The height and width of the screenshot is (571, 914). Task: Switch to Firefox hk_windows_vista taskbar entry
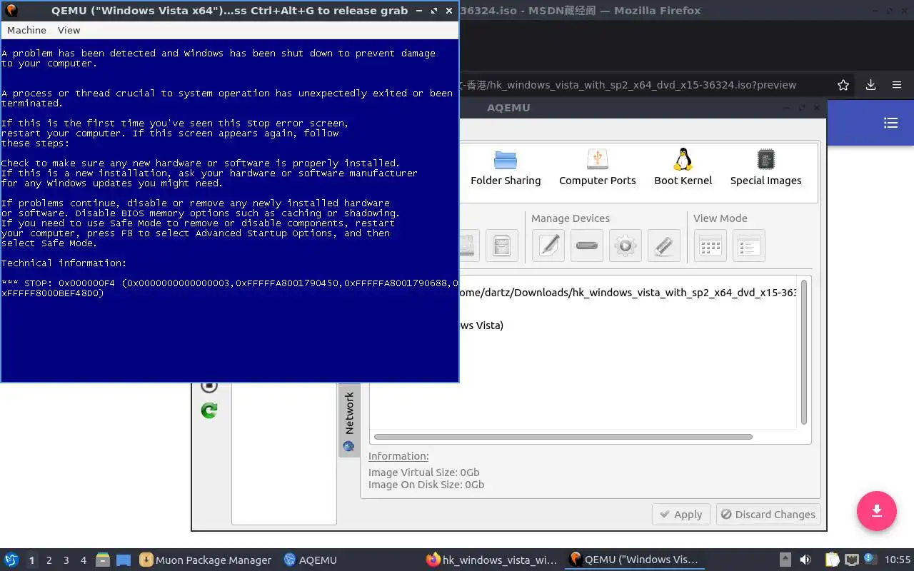click(491, 560)
